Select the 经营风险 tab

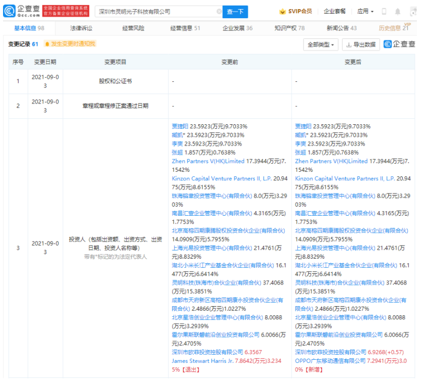click(133, 28)
